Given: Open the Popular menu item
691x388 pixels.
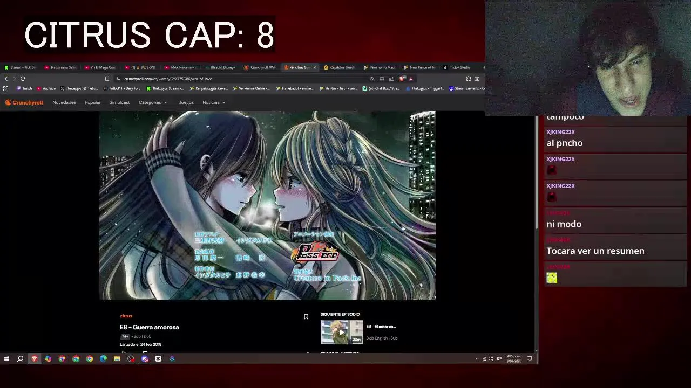Looking at the screenshot, I should coord(93,102).
